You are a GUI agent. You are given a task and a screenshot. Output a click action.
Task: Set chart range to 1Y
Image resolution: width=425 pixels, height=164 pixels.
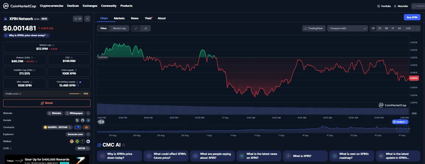(393, 28)
